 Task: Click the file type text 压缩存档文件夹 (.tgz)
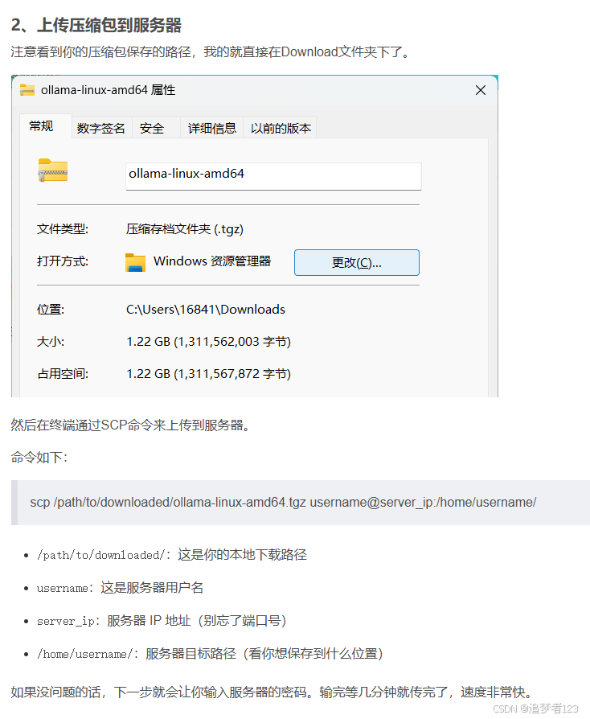tap(185, 229)
